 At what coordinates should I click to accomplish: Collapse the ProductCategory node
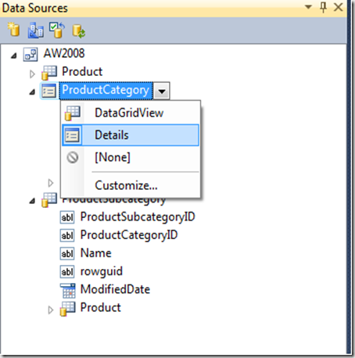32,92
